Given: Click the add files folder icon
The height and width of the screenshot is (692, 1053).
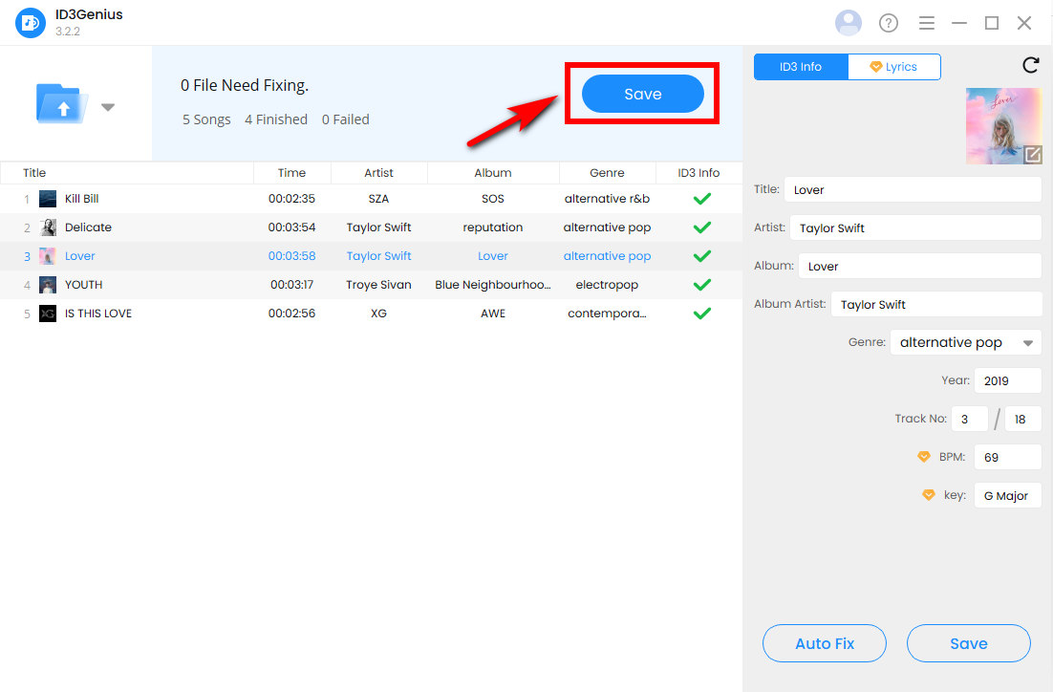Looking at the screenshot, I should tap(62, 104).
